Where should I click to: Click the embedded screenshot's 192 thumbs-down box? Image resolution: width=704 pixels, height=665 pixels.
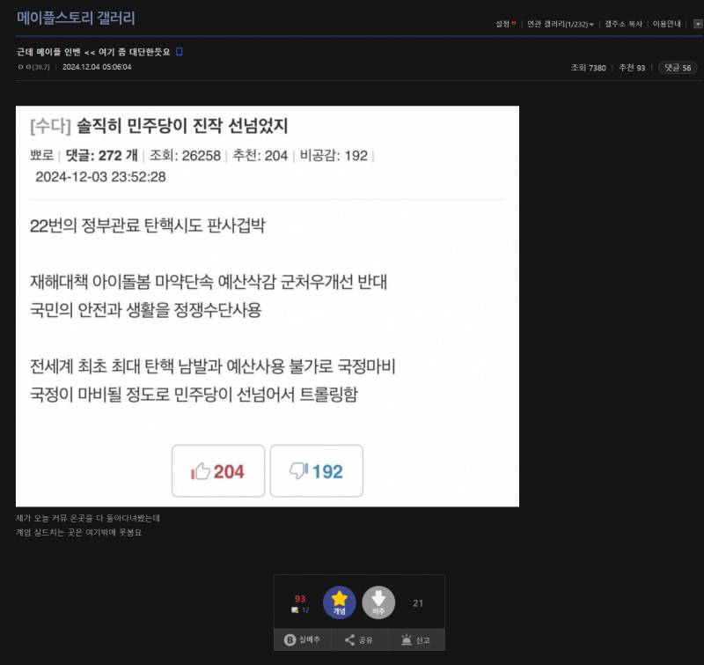click(x=317, y=471)
